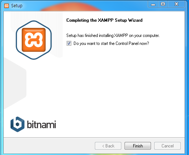Uncheck the start Control Panel checkbox

pos(69,43)
